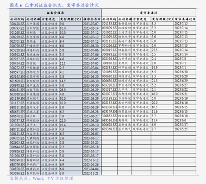Select company code 003036.SZ

coord(17,173)
